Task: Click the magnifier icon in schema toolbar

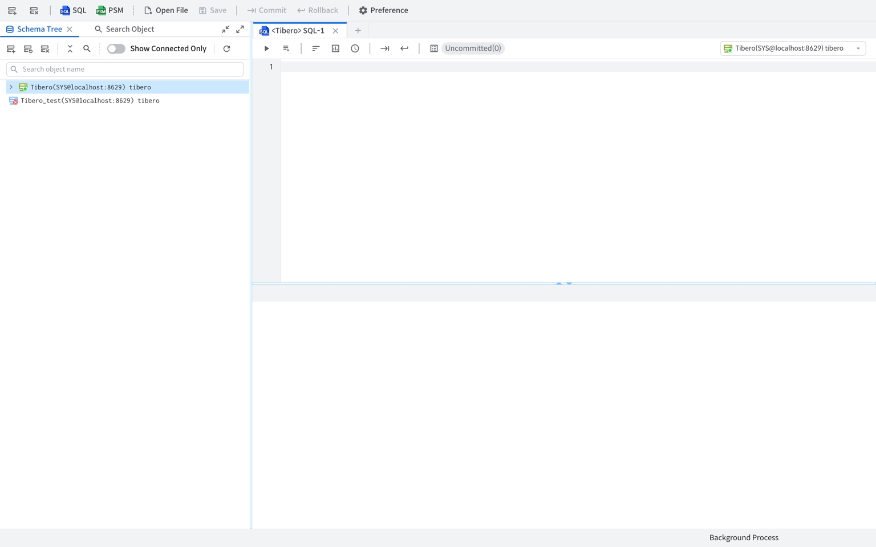Action: (87, 49)
